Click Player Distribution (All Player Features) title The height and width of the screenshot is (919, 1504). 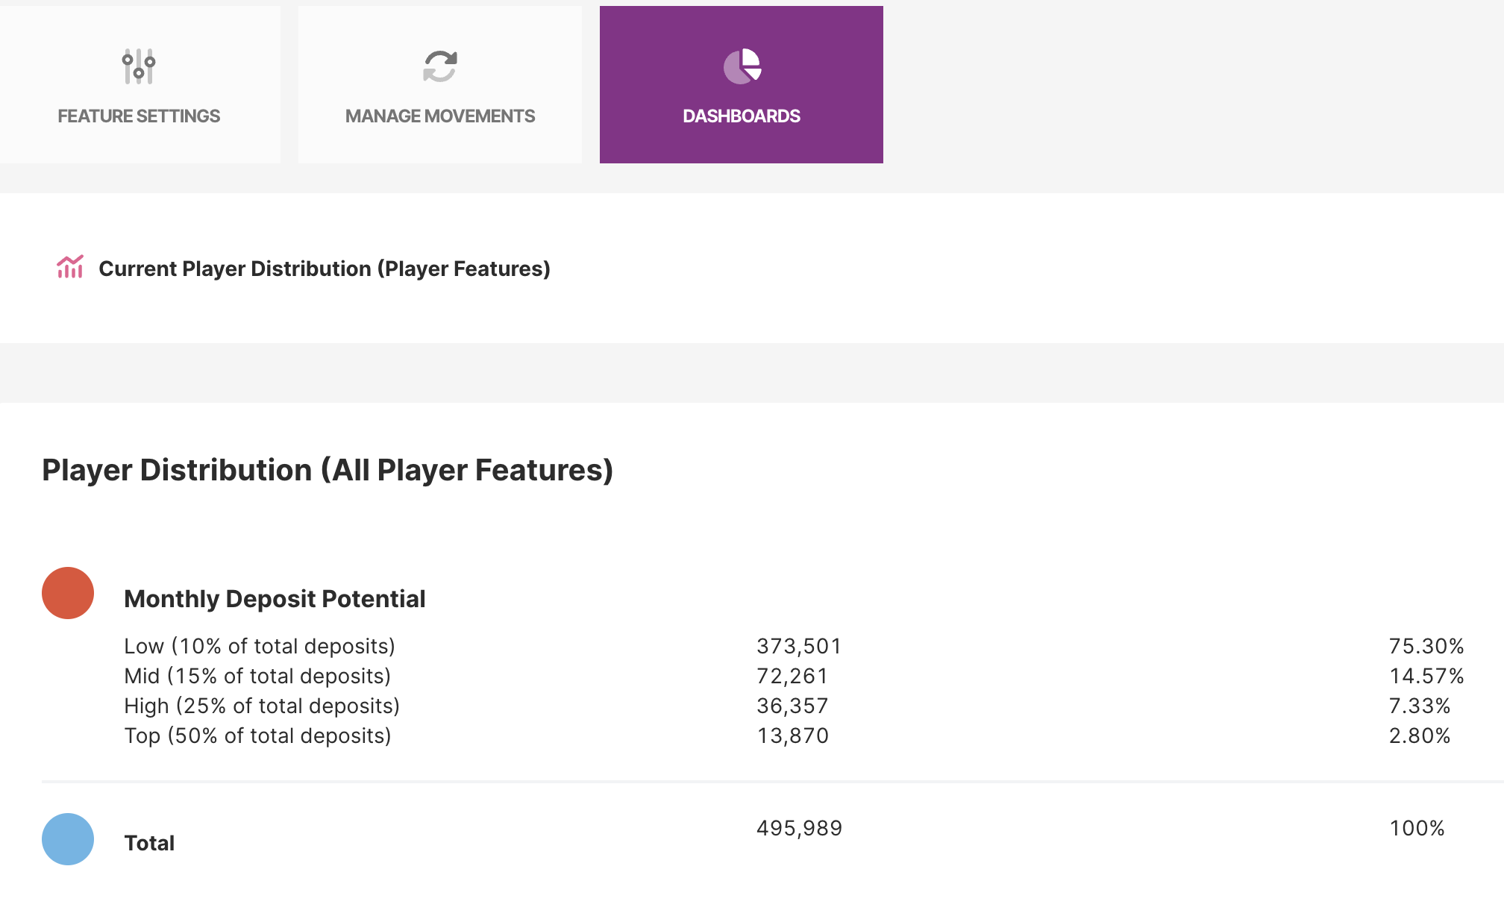328,470
